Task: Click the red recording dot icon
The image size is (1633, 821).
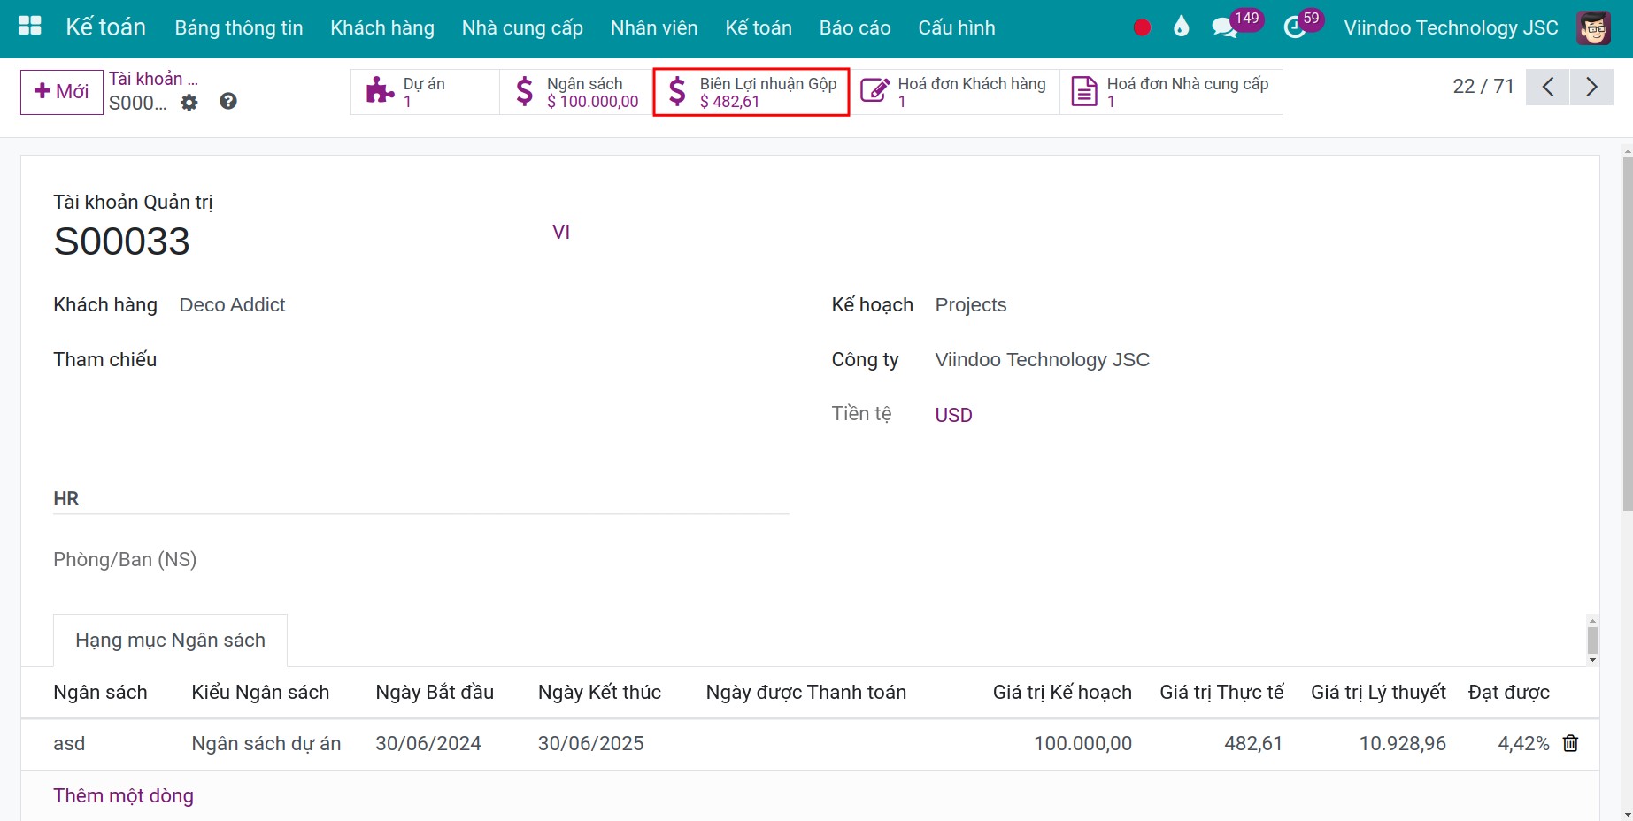Action: [1142, 27]
